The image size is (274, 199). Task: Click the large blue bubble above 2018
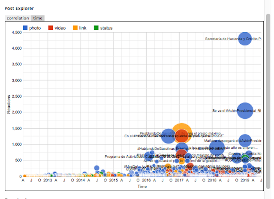(216, 147)
